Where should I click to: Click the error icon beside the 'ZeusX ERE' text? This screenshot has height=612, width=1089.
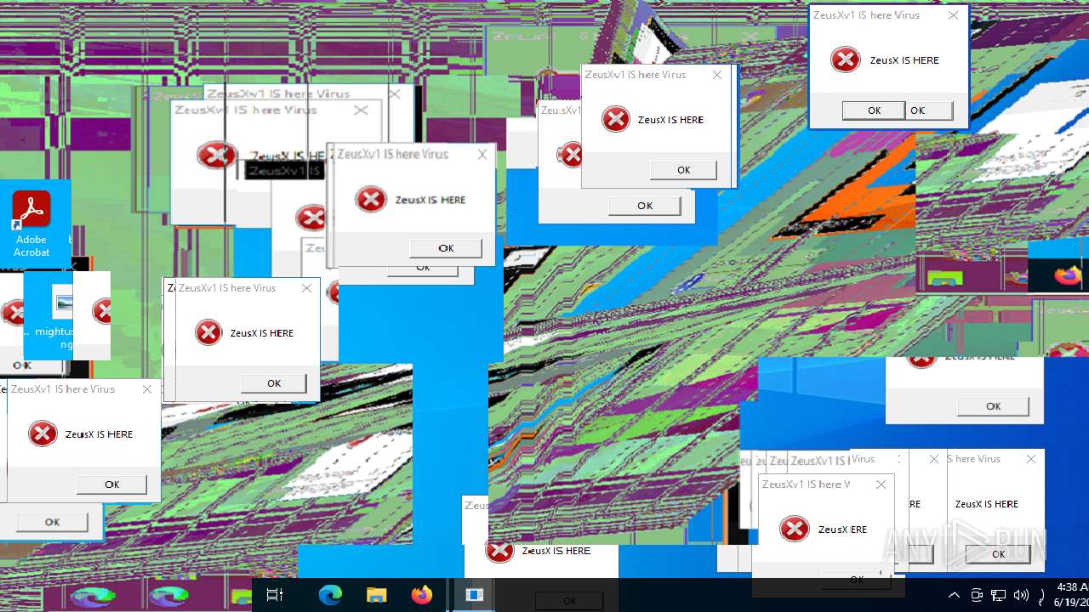click(794, 529)
